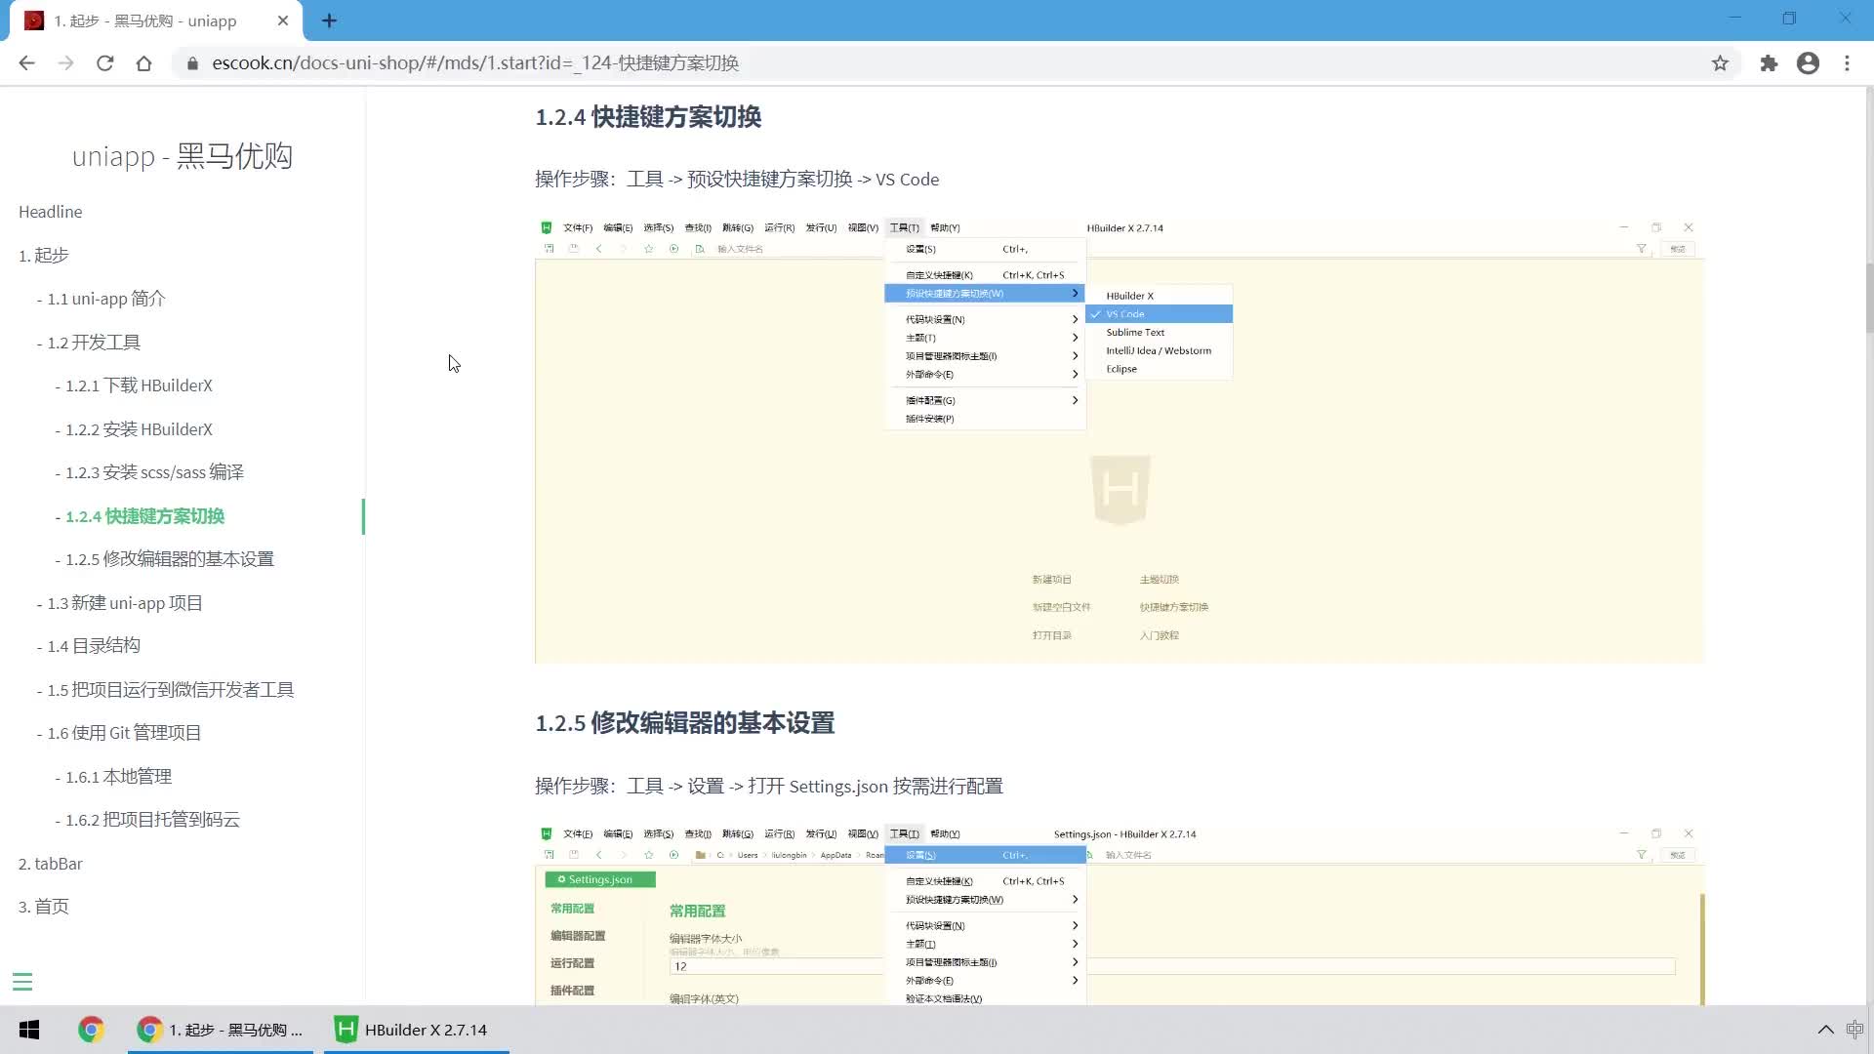The width and height of the screenshot is (1874, 1054).
Task: Click the 操作步骤 line mentioning Settings.json
Action: point(769,787)
